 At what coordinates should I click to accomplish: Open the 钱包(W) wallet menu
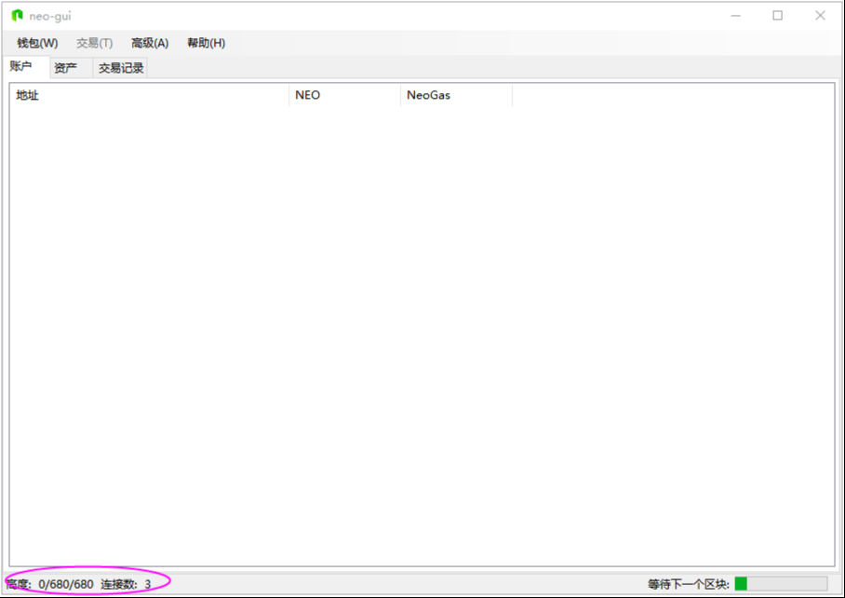click(x=37, y=43)
